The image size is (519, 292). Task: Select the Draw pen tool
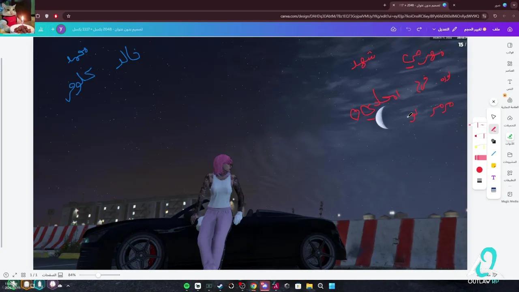493,129
